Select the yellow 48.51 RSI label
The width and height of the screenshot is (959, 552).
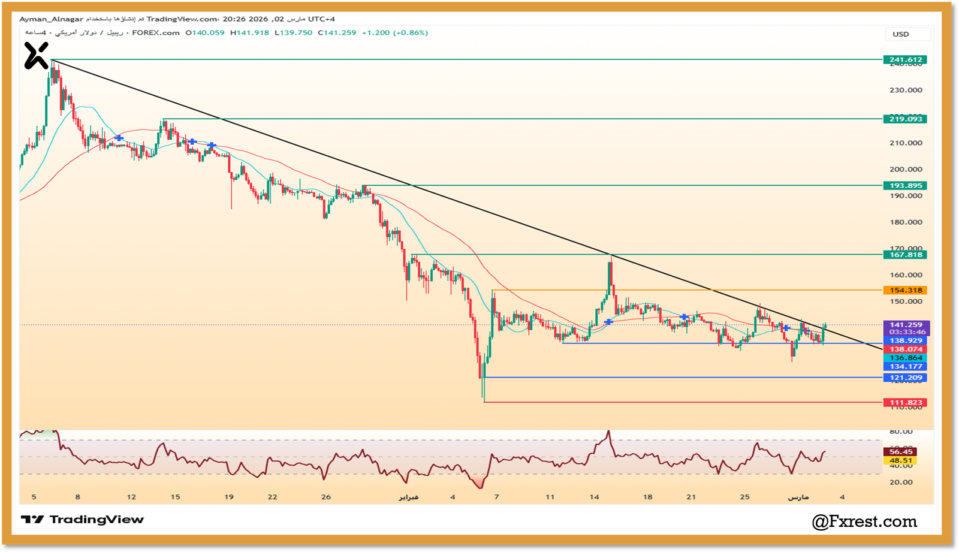[900, 461]
